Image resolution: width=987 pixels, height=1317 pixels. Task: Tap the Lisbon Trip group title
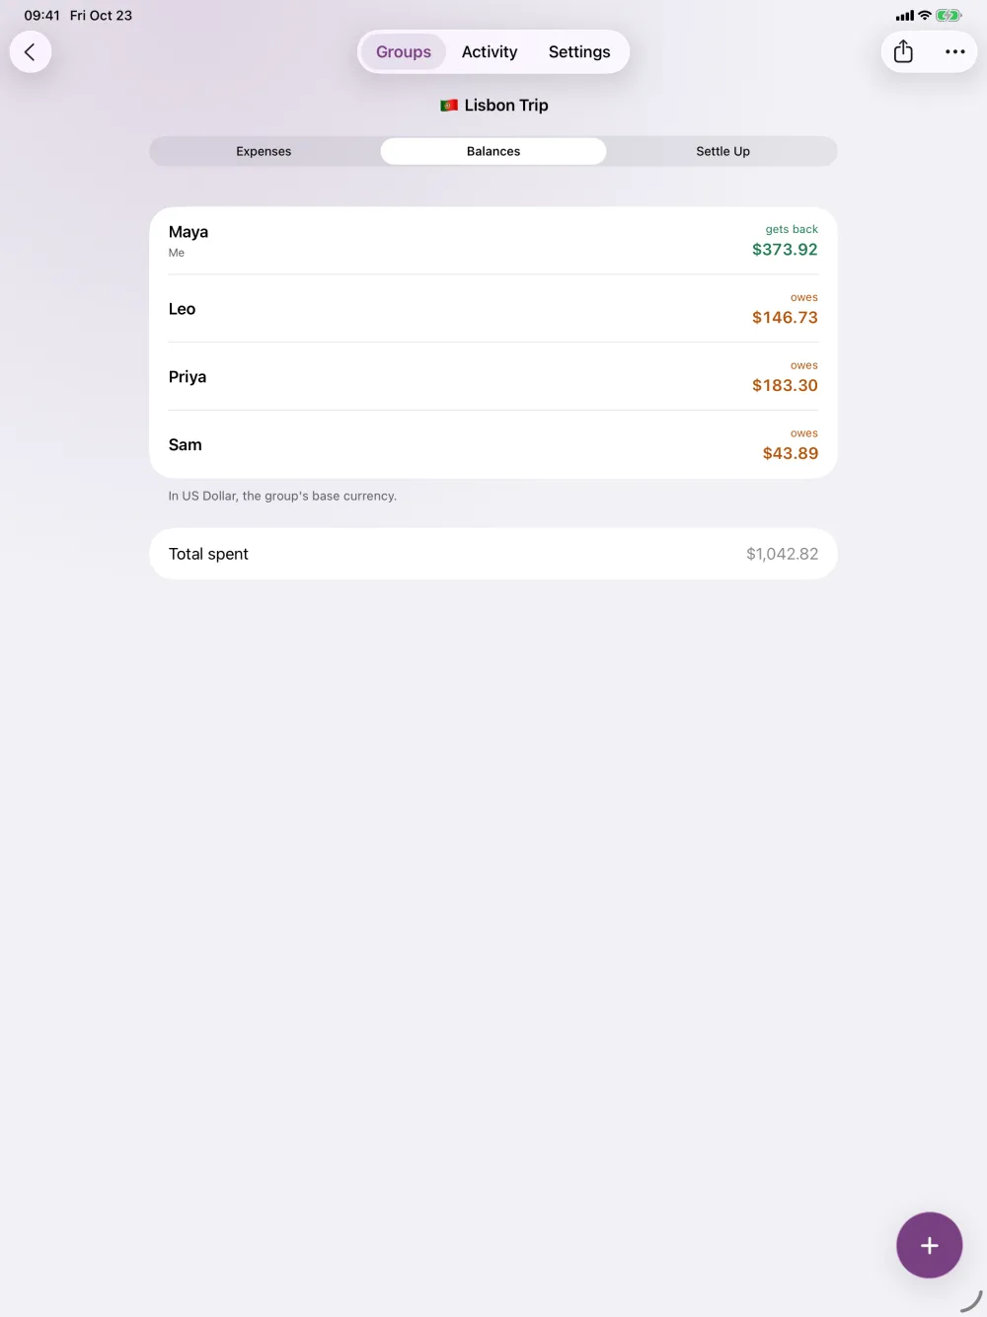coord(506,106)
